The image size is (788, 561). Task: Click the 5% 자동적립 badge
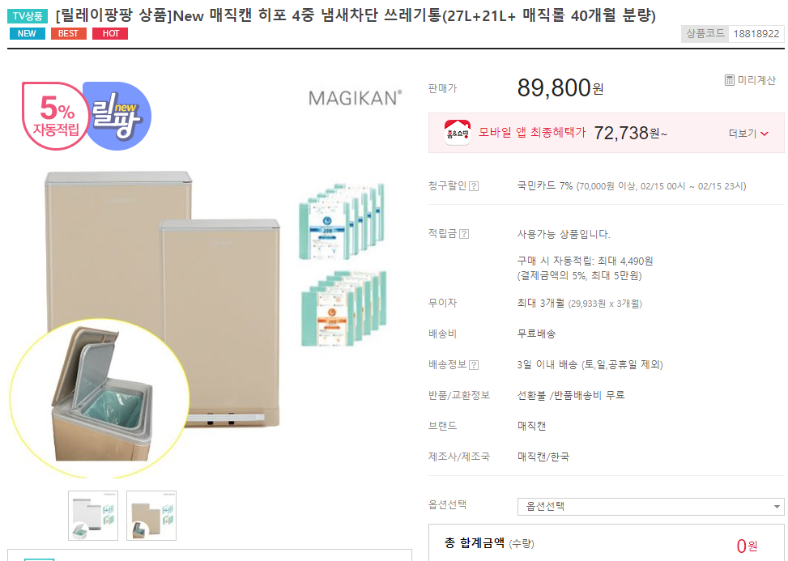tap(55, 116)
